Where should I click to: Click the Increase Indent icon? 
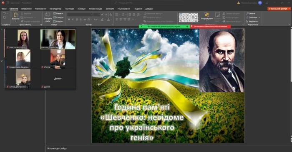134,15
